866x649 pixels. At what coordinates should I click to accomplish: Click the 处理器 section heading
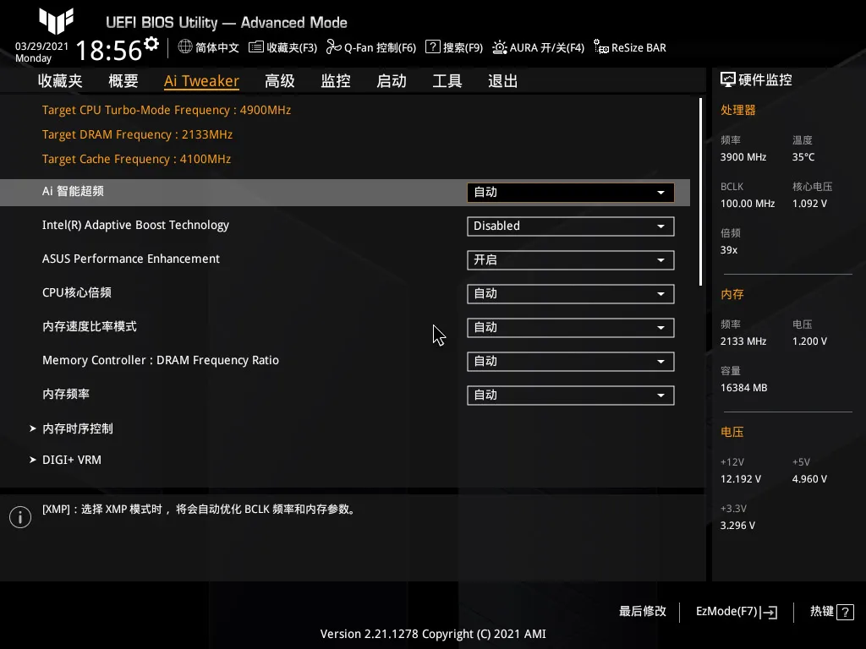(x=737, y=110)
